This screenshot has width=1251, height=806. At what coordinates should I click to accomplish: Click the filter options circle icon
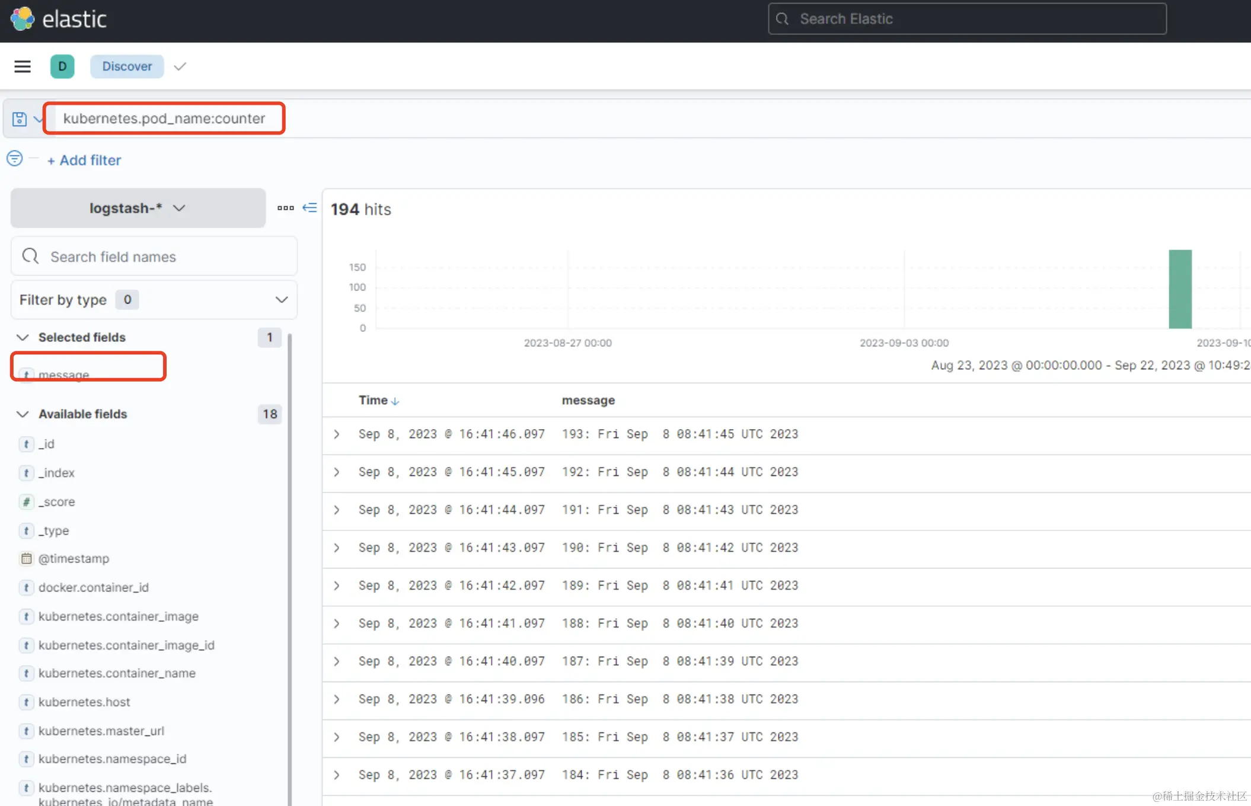pos(15,158)
